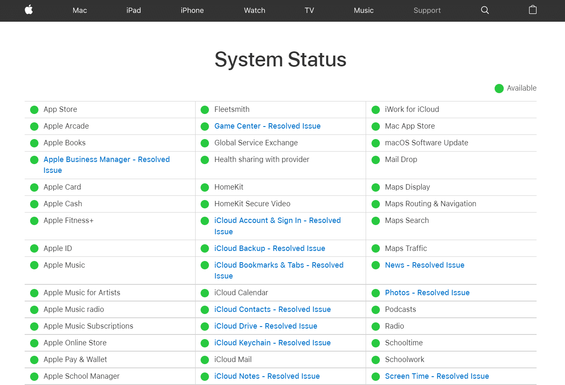The image size is (565, 385).
Task: Click the Available legend green indicator
Action: (x=499, y=88)
